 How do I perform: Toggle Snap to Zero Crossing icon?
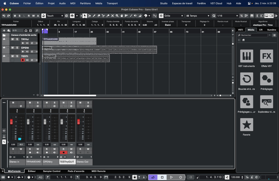pos(155,16)
